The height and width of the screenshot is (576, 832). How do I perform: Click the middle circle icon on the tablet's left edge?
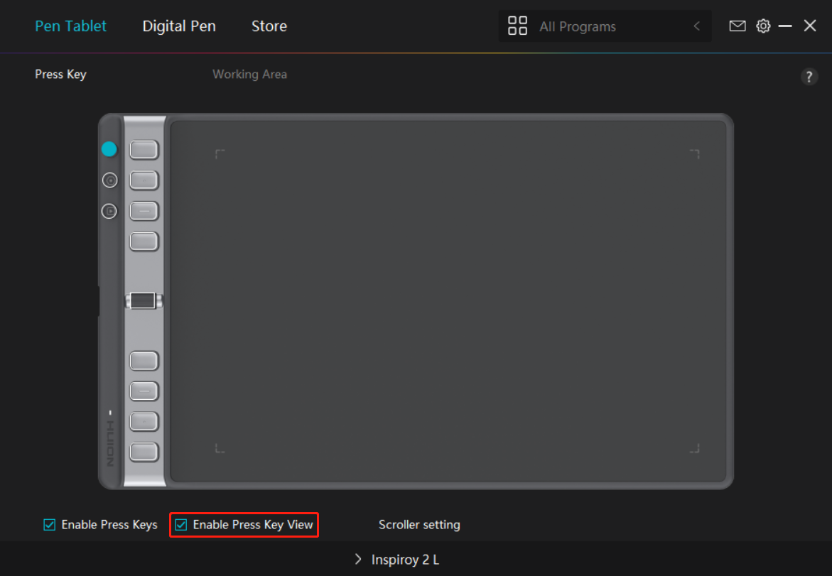point(109,180)
